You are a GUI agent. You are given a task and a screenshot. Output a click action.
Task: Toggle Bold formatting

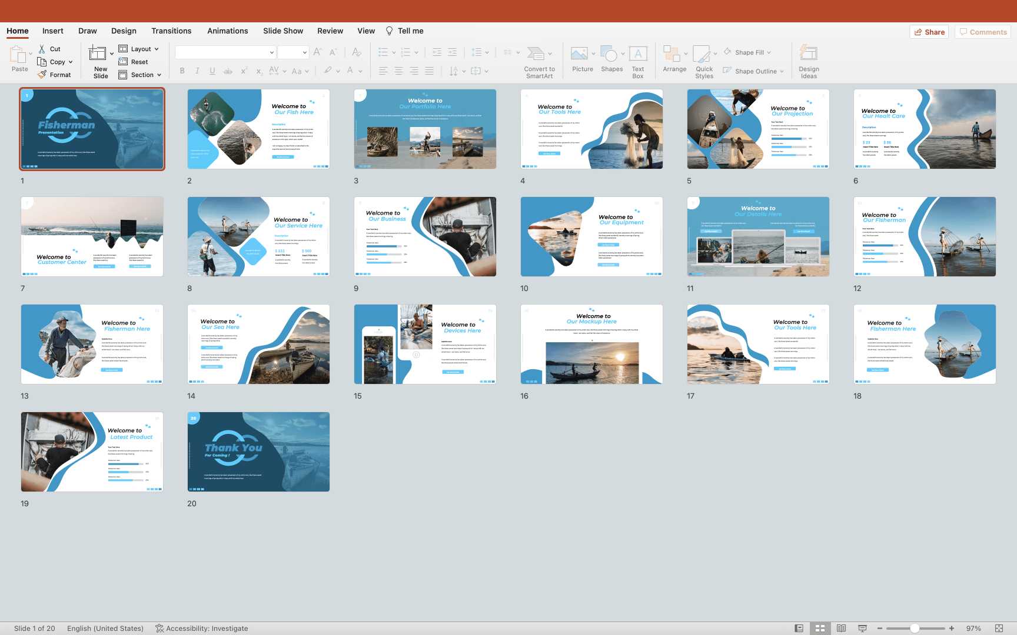182,71
